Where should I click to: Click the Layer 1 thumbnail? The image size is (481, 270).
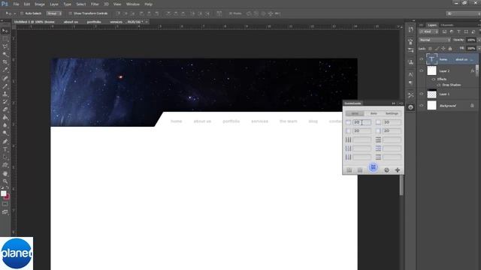pyautogui.click(x=431, y=94)
